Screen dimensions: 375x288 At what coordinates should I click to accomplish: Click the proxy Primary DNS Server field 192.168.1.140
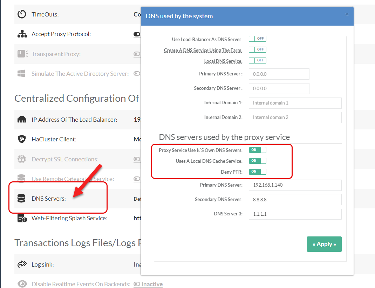click(x=295, y=185)
